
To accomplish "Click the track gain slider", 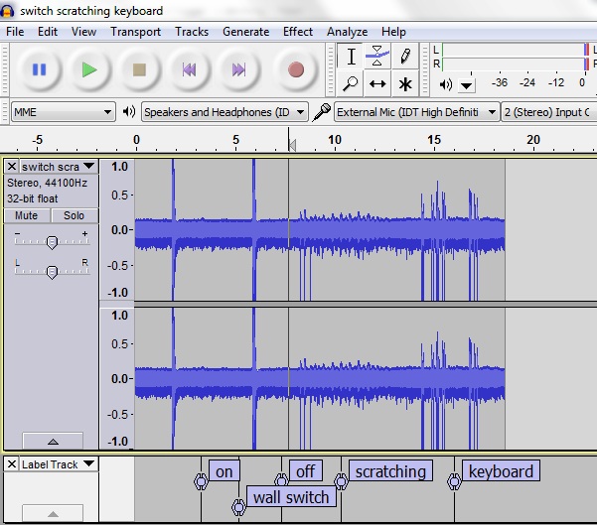I will click(52, 241).
